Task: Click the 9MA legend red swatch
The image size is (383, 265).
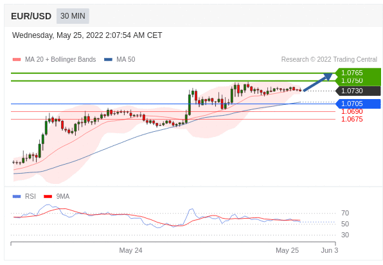Action: click(x=48, y=196)
